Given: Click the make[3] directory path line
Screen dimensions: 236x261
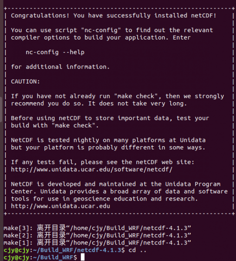Looking at the screenshot, I should tap(97, 228).
